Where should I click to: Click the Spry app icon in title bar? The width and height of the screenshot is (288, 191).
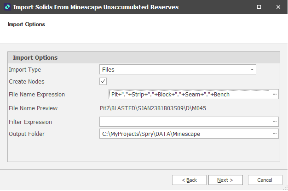click(6, 7)
